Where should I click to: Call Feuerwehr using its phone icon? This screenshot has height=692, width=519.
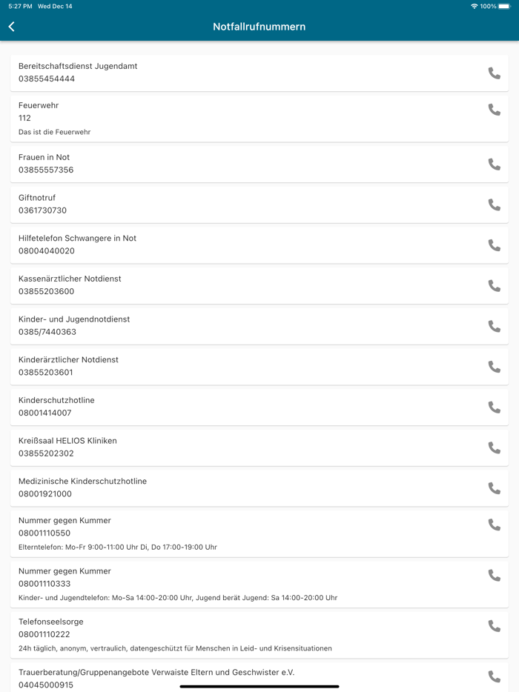click(494, 110)
